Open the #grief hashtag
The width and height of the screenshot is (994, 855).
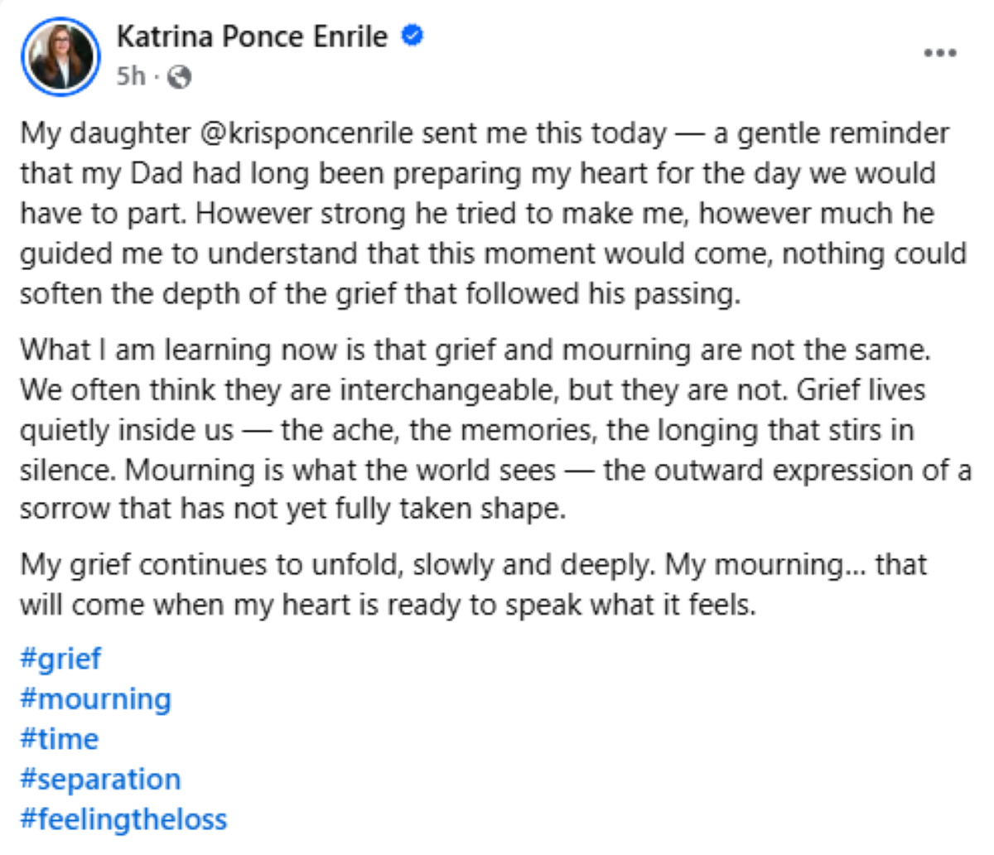click(60, 659)
